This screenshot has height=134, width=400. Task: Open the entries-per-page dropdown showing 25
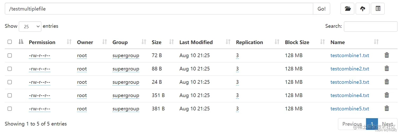30,26
